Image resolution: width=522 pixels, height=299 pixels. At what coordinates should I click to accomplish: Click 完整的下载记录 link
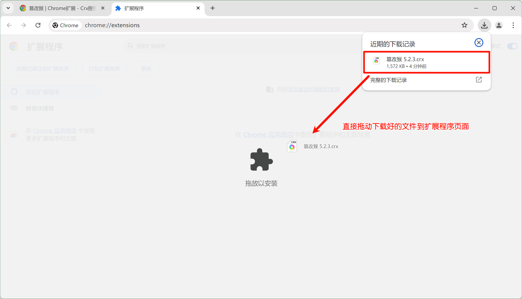[389, 80]
